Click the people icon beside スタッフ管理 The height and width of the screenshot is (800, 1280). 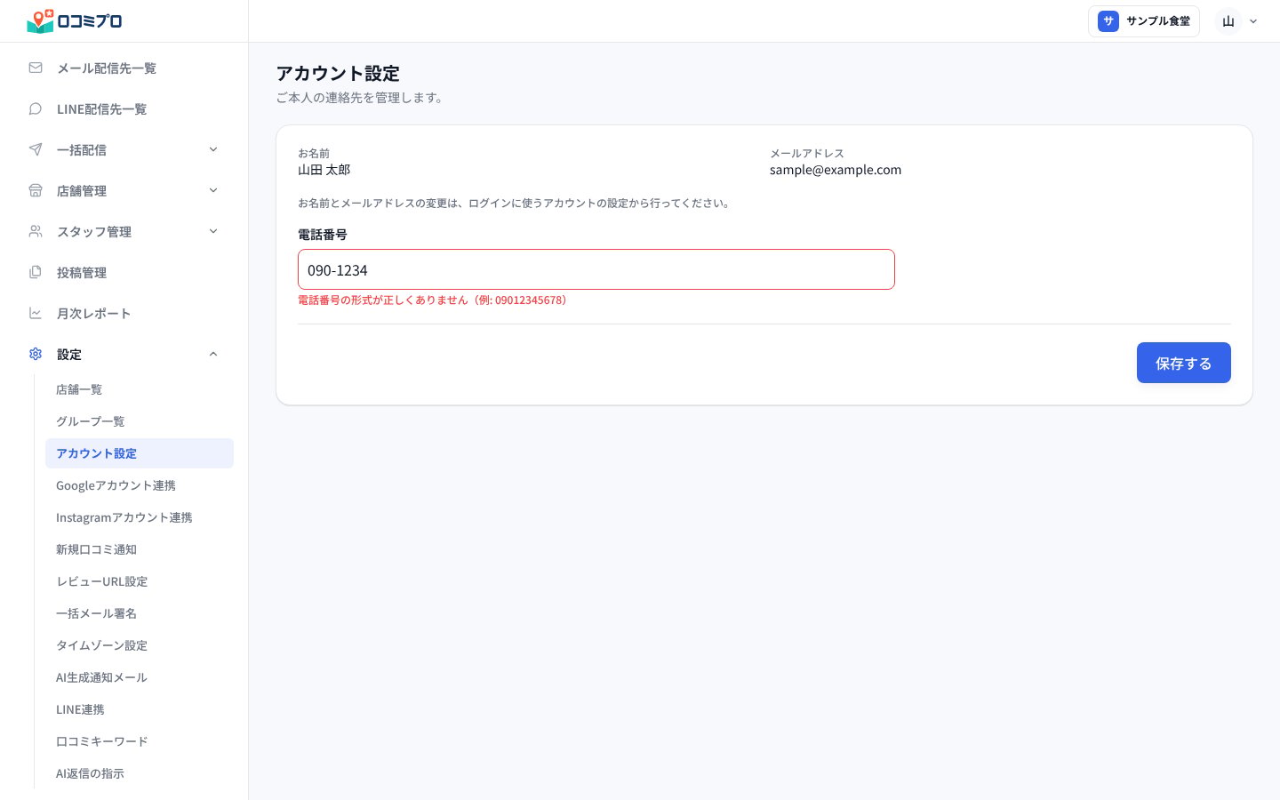point(36,231)
